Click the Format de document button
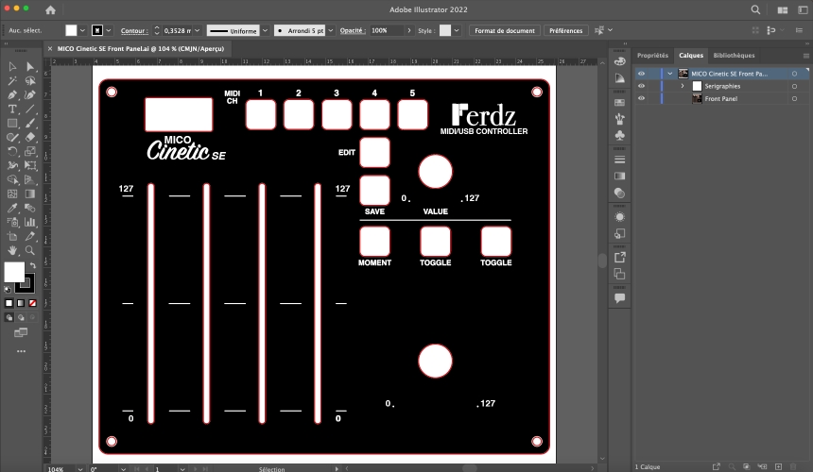 click(x=504, y=30)
